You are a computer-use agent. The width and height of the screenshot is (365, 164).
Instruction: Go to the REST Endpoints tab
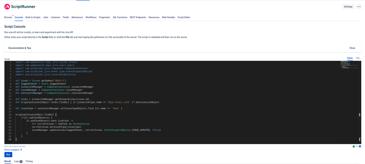pos(138,17)
